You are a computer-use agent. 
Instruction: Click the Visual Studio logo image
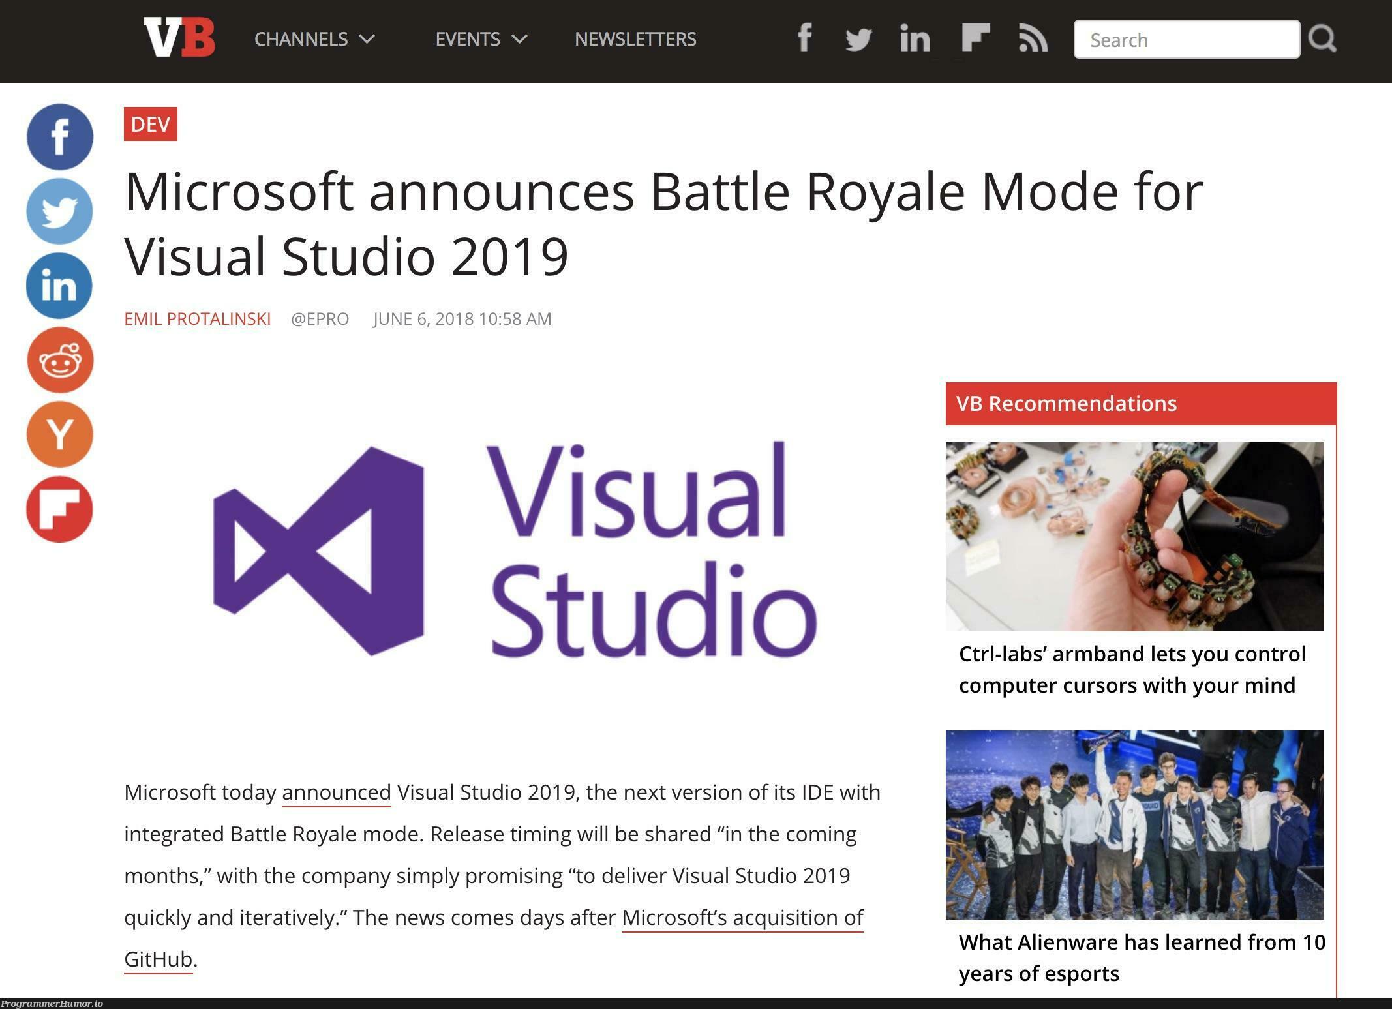[515, 549]
